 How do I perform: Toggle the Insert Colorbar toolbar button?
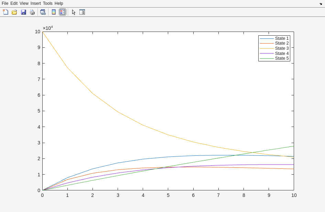click(x=54, y=12)
